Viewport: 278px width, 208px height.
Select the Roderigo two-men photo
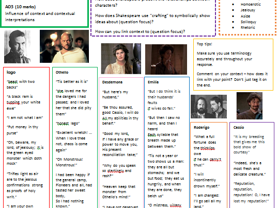(209, 107)
